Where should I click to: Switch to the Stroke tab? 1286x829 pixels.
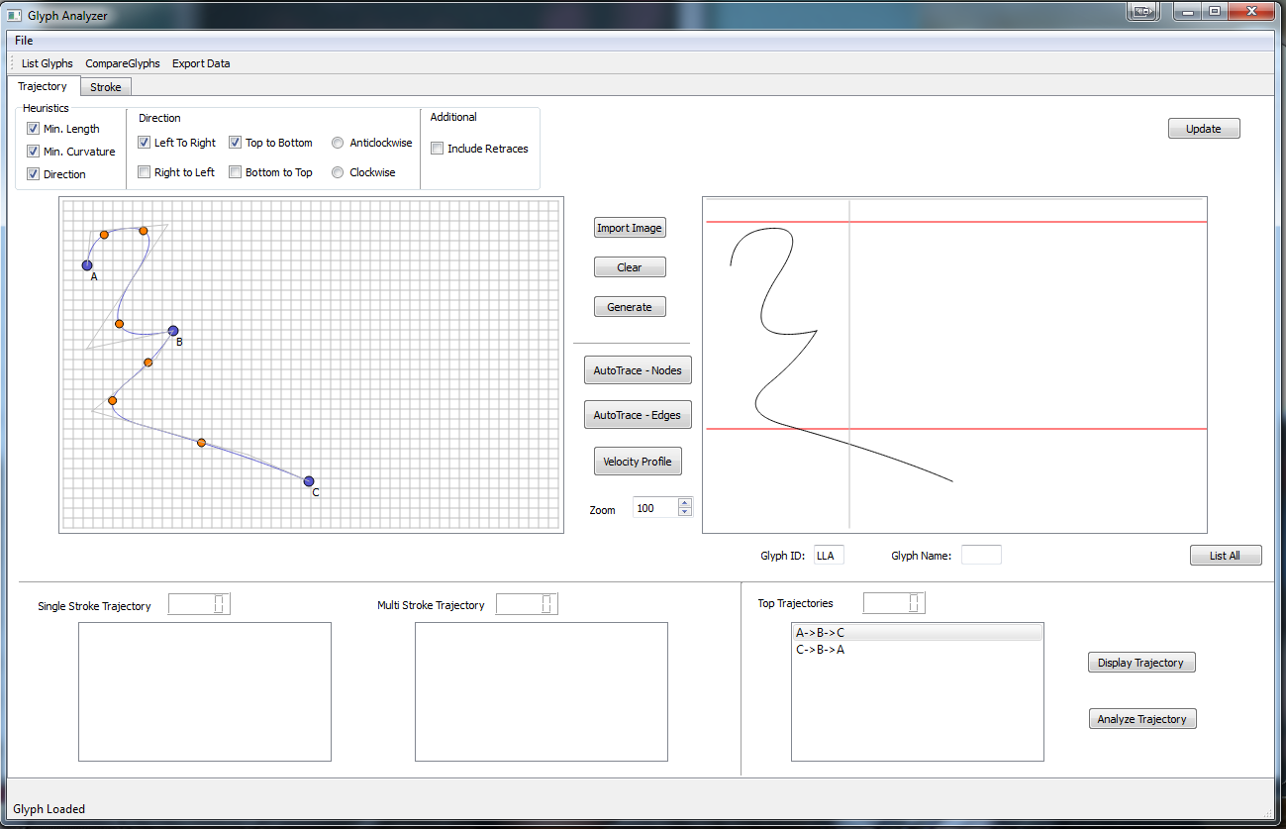[x=106, y=87]
